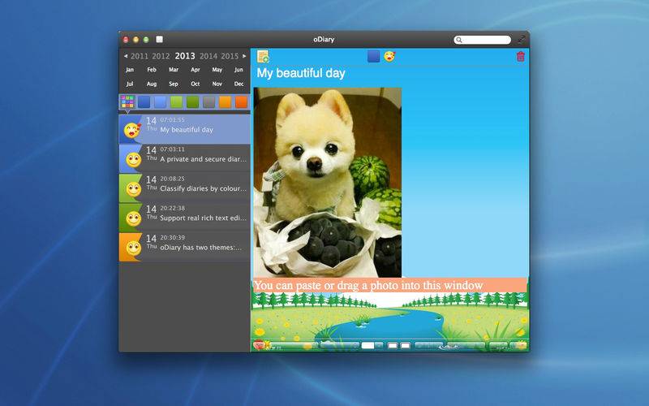
Task: Select year 2012
Action: coord(161,56)
